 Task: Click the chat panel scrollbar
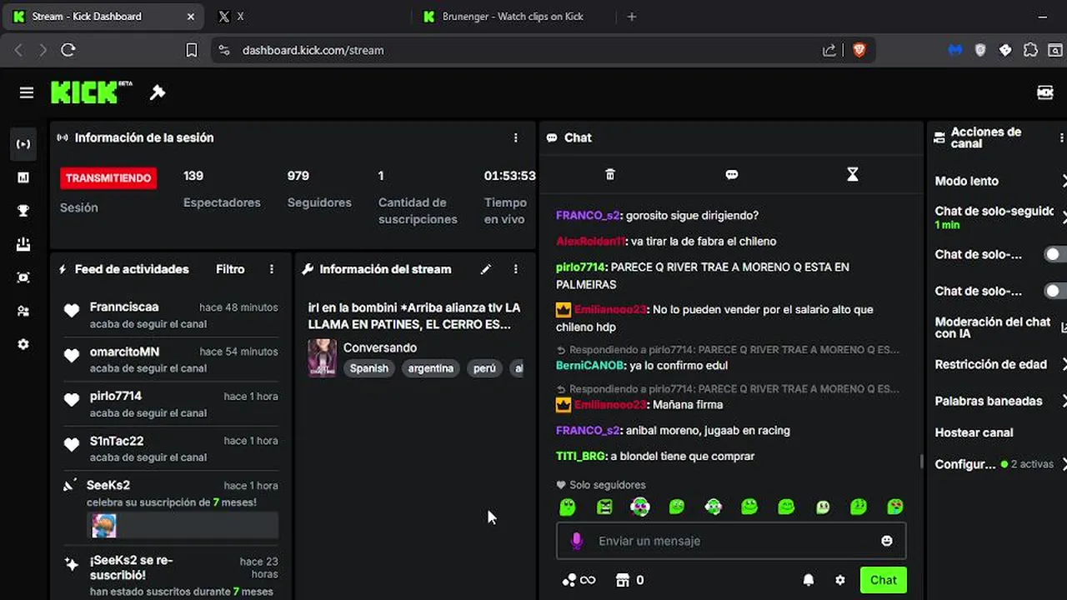coord(920,461)
